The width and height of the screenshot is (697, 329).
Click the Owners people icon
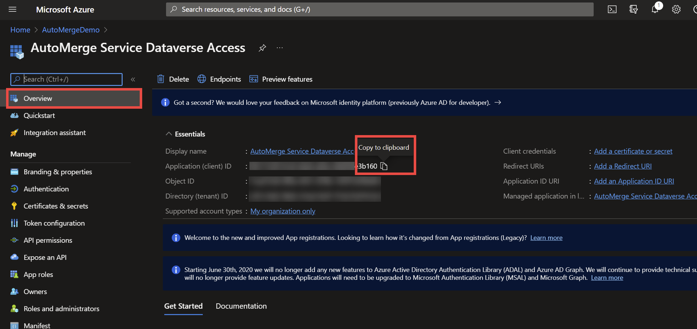(x=14, y=292)
